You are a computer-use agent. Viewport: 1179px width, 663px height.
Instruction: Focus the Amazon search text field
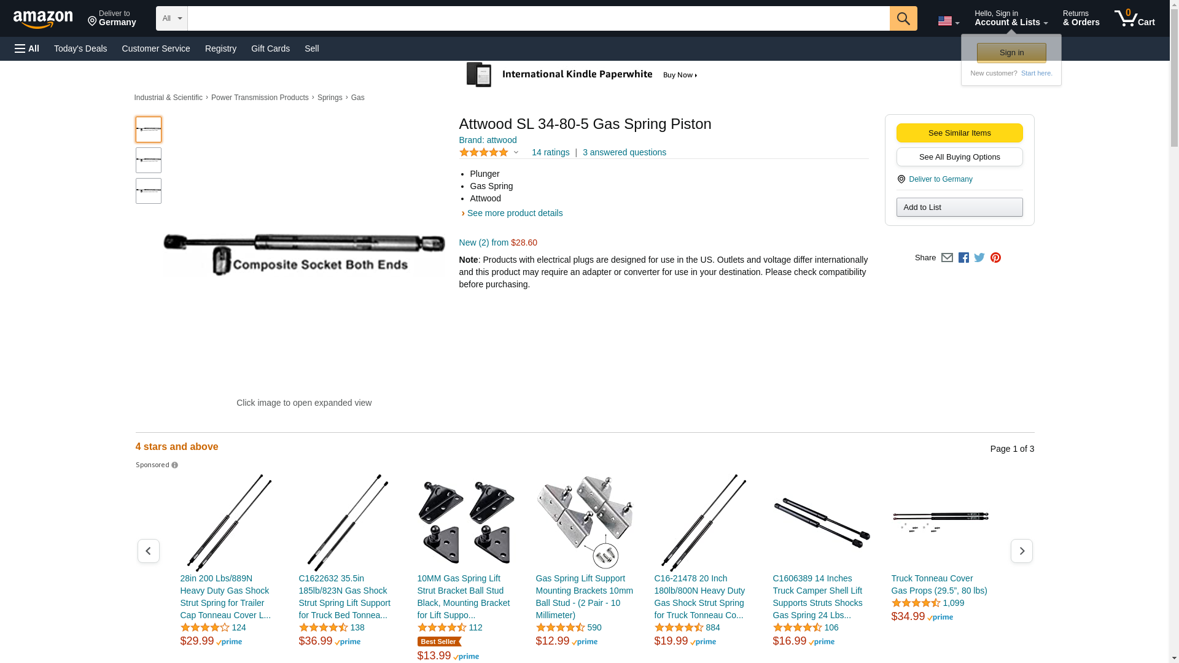click(538, 18)
